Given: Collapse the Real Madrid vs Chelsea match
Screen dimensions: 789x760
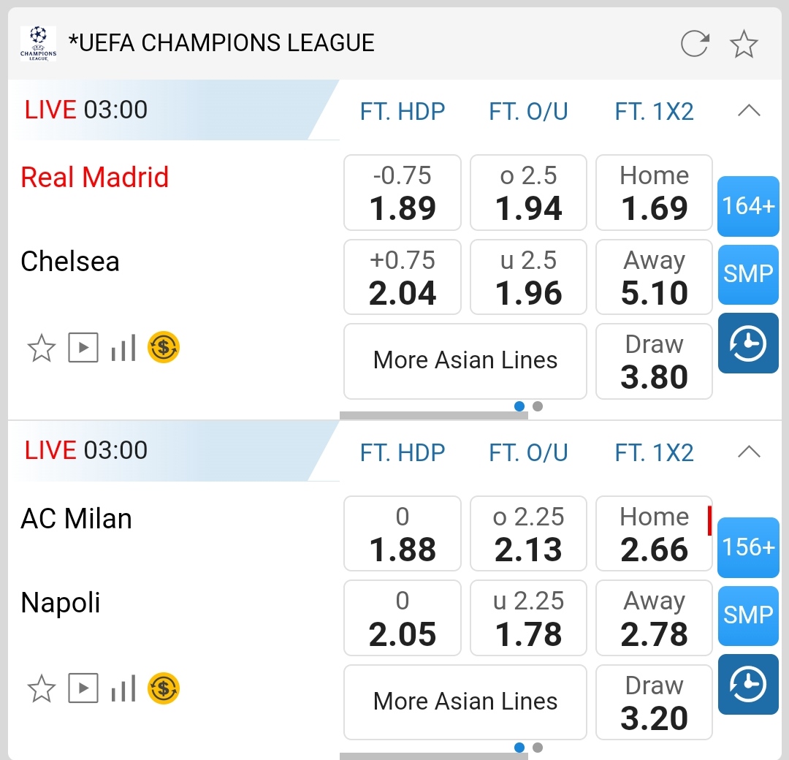Looking at the screenshot, I should [749, 111].
